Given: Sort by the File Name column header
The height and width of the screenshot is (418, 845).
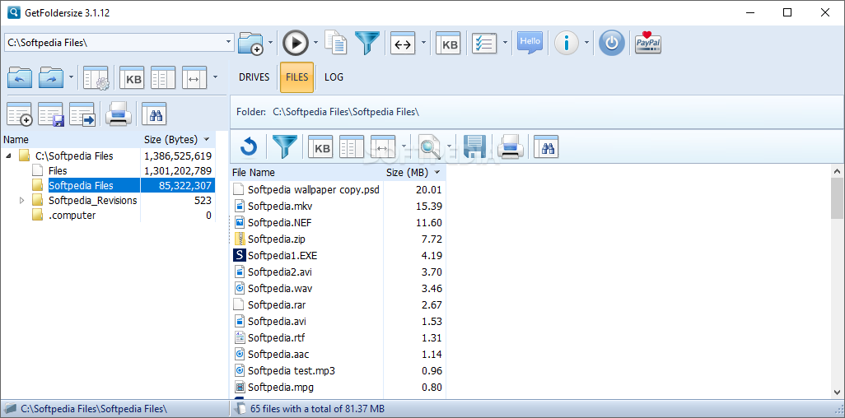Looking at the screenshot, I should [x=306, y=172].
